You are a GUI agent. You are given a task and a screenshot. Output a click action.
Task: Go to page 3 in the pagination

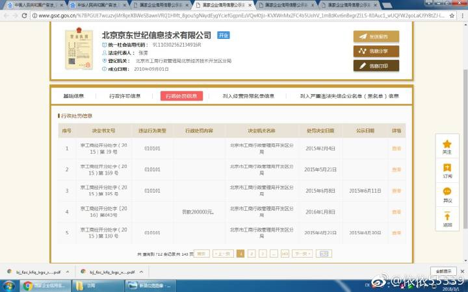263,254
